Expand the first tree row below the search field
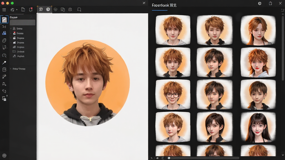The height and width of the screenshot is (160, 285). coord(11,29)
